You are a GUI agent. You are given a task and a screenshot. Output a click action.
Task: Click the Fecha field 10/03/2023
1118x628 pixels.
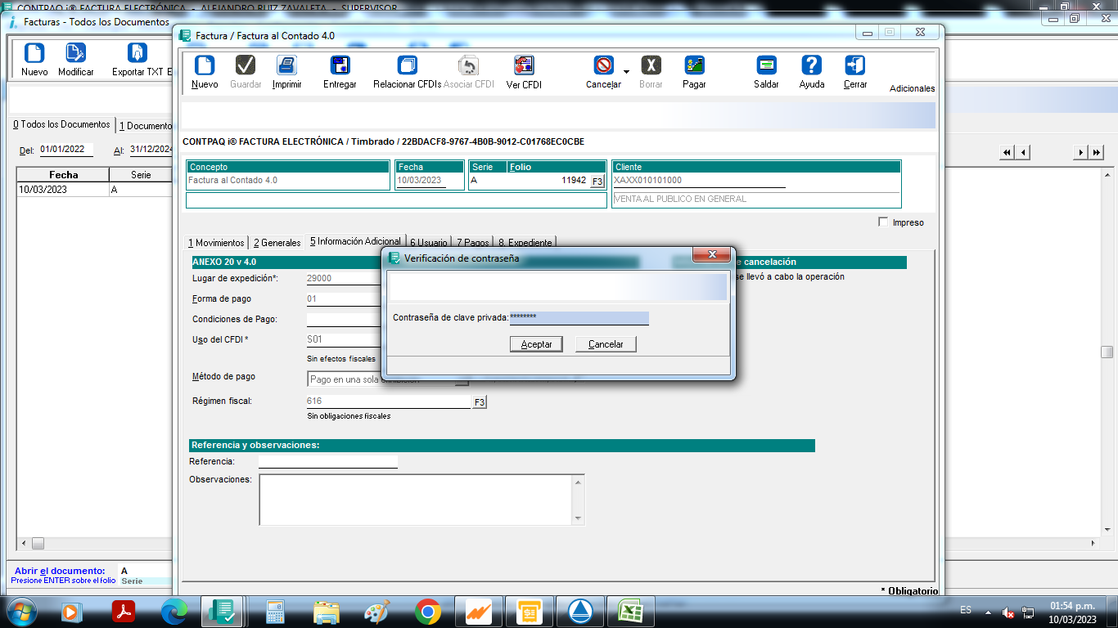tap(421, 181)
